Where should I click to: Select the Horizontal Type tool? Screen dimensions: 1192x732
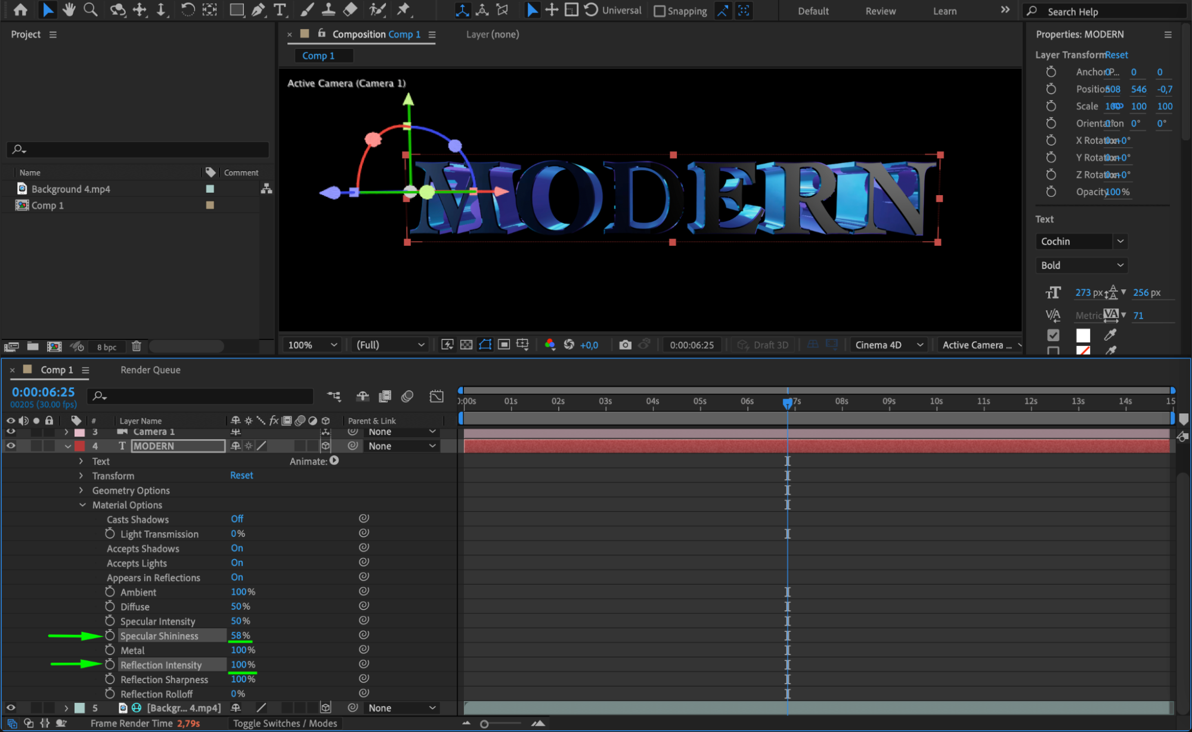point(279,10)
